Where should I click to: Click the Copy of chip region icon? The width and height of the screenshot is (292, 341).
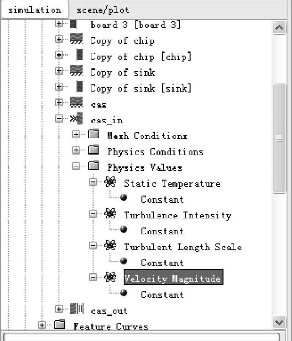77,41
